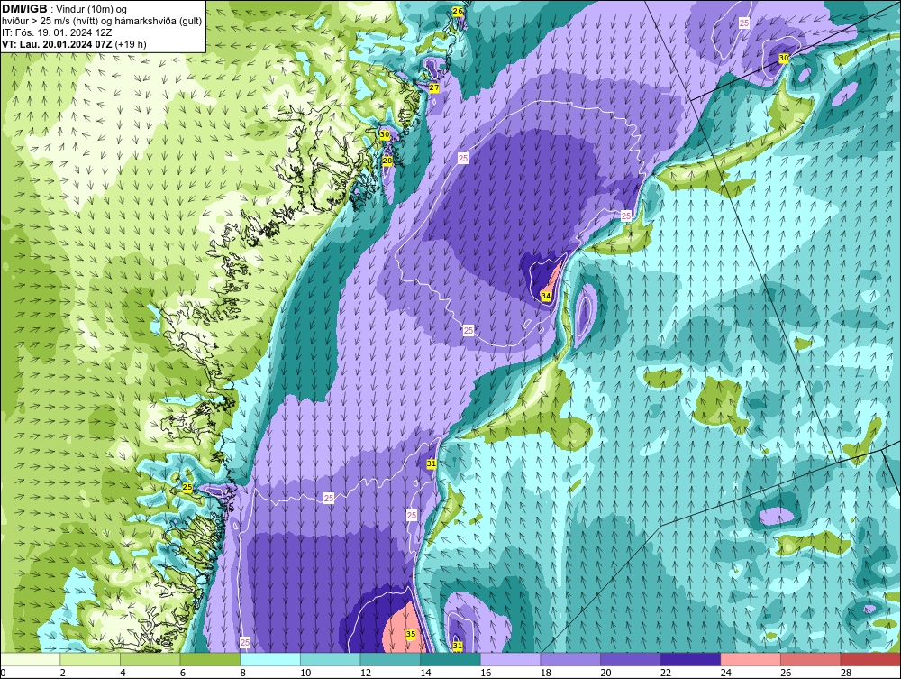901x679 pixels.
Task: Click the red legend swatch above 28
Action: [x=870, y=659]
